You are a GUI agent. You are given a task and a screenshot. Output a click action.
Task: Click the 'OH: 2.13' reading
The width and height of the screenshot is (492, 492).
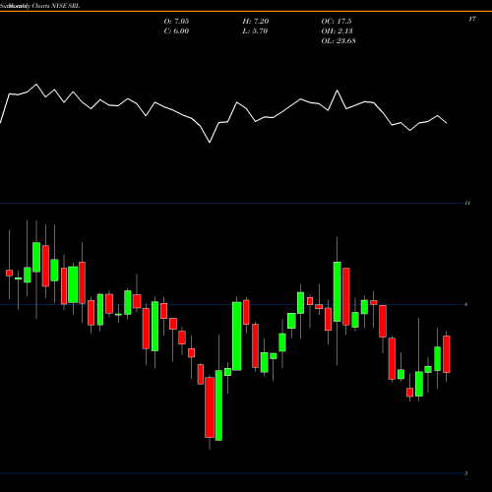pyautogui.click(x=338, y=31)
